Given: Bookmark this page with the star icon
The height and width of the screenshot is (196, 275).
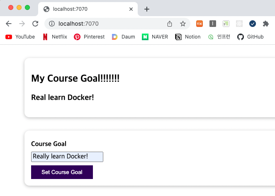Looking at the screenshot, I should [x=183, y=24].
